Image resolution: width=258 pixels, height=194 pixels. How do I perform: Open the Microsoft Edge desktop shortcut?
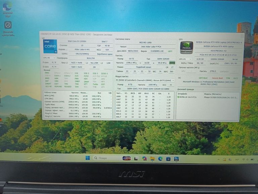[8, 10]
